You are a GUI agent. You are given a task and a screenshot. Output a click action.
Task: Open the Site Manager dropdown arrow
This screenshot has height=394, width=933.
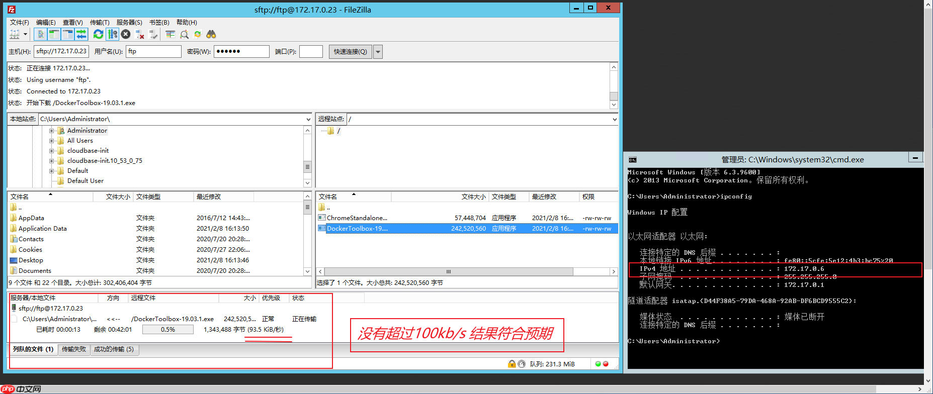[x=25, y=34]
